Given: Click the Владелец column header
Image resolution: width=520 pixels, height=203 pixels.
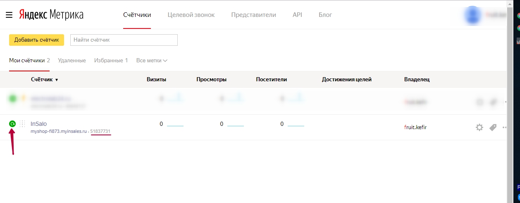Looking at the screenshot, I should click(x=417, y=80).
